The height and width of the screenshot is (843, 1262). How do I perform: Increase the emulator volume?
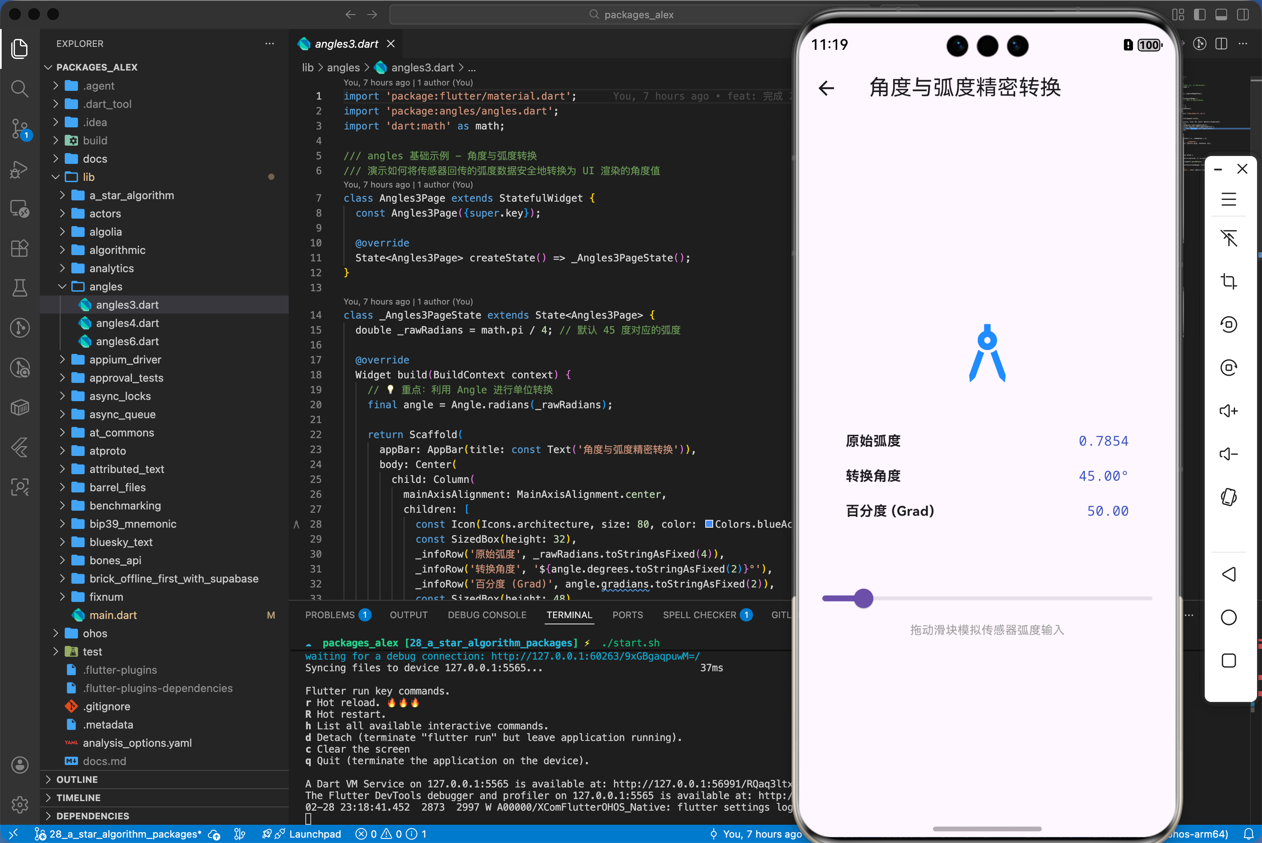[x=1229, y=410]
